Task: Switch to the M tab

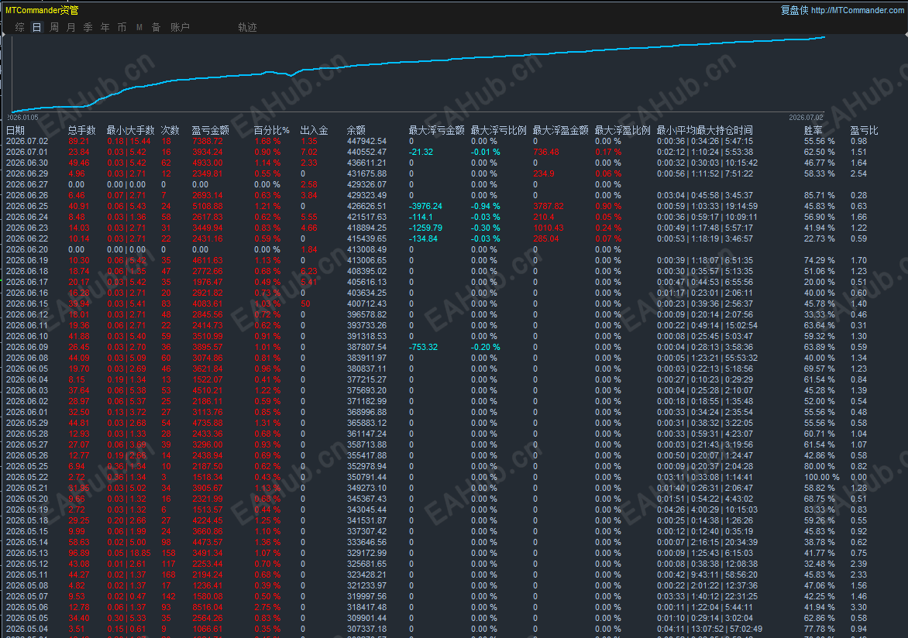Action: point(139,27)
